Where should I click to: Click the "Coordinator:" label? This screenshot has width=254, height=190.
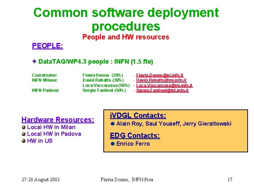pyautogui.click(x=45, y=75)
